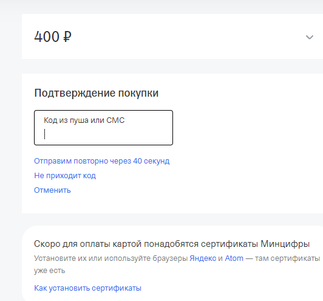
Task: Click the code input field for push or SMS
Action: tap(103, 128)
